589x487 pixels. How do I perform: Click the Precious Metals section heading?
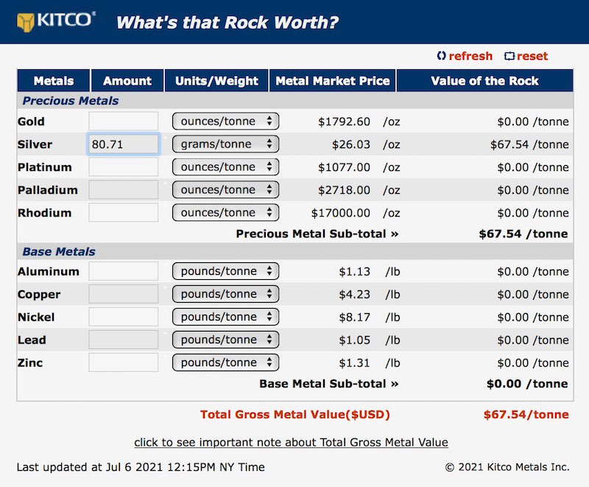point(71,101)
